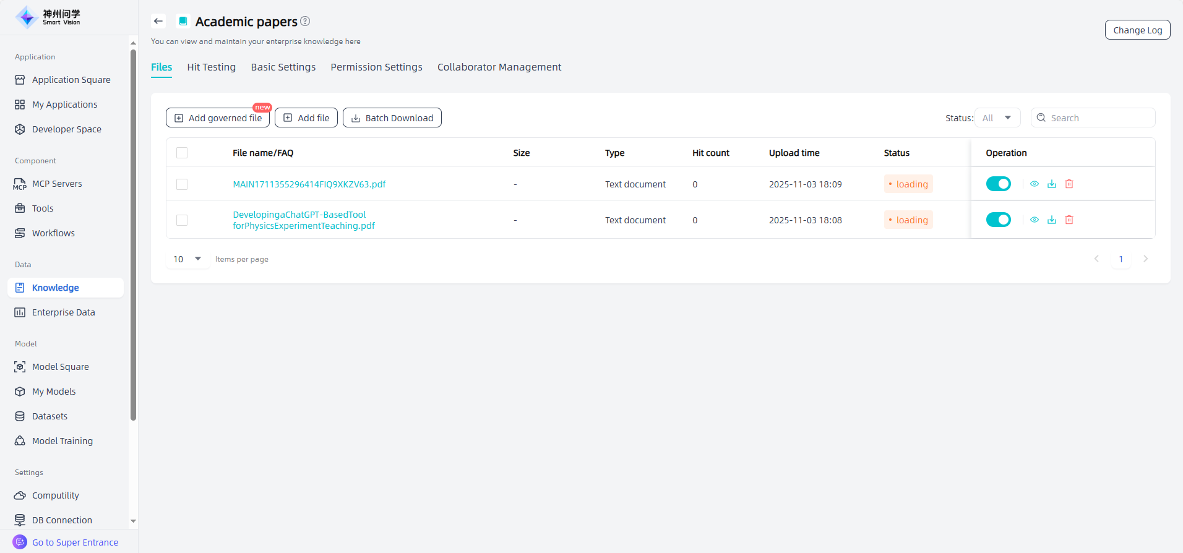Open Go to Super Entrance
This screenshot has width=1183, height=553.
75,542
